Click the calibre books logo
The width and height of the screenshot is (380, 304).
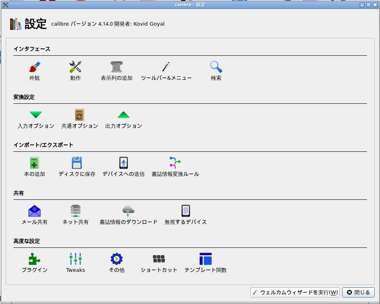(x=16, y=24)
